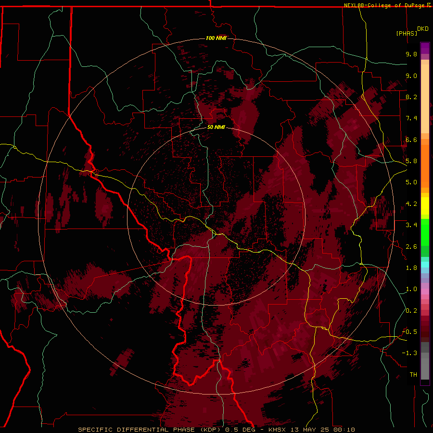Click the 9.0 scale value
This screenshot has height=433, width=433.
pos(411,76)
